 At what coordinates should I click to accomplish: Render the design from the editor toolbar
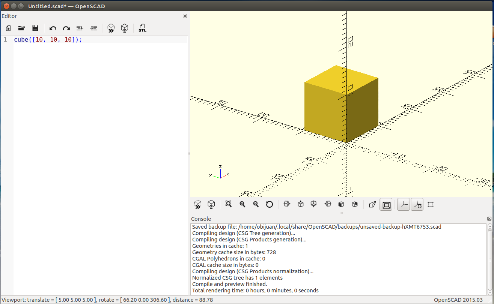pos(125,28)
